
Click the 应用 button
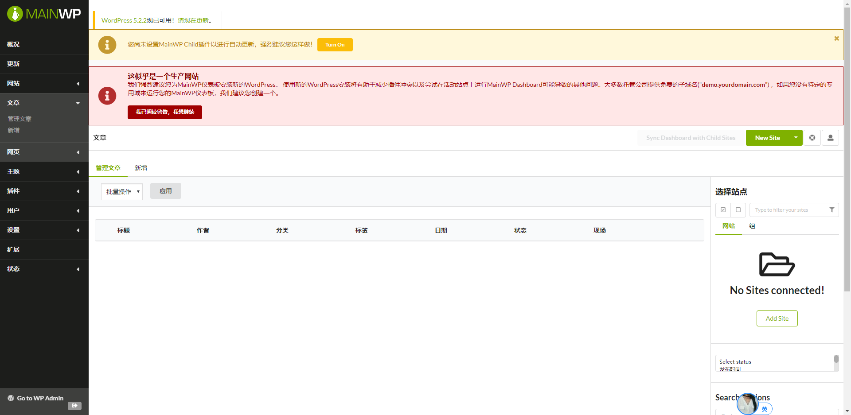[x=166, y=191]
